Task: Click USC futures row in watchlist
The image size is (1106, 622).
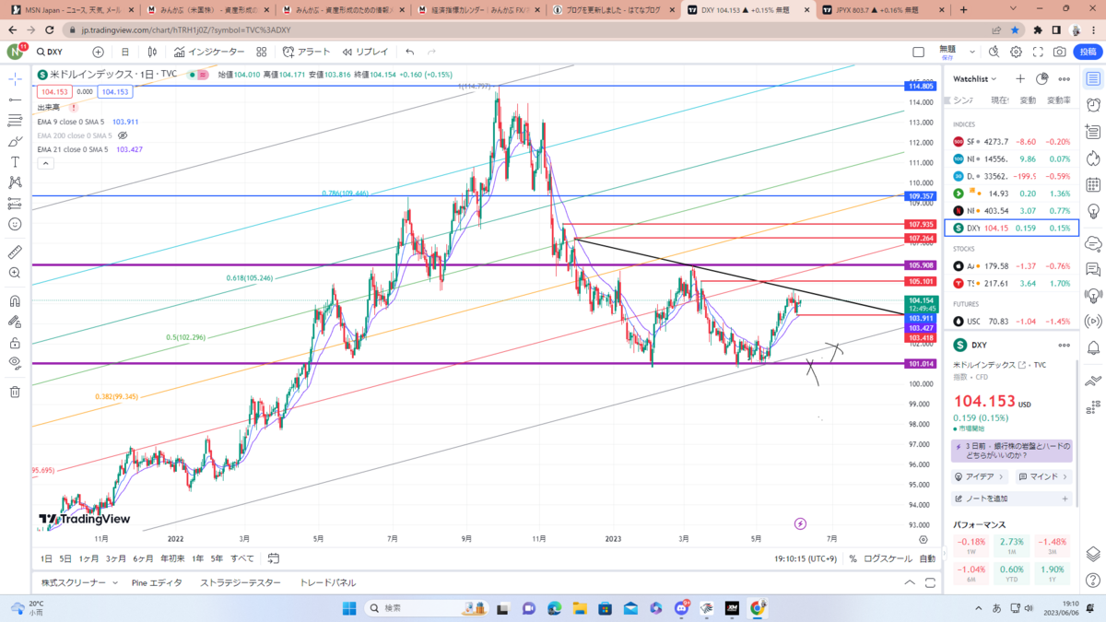Action: click(1011, 322)
